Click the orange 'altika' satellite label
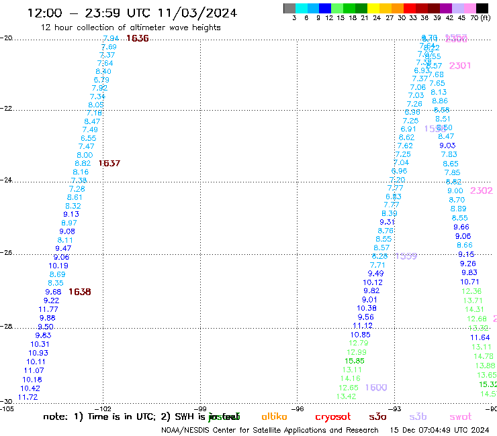 [x=274, y=417]
